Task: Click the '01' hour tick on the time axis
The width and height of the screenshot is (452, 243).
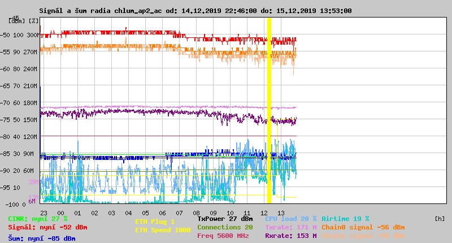Action: (x=77, y=213)
